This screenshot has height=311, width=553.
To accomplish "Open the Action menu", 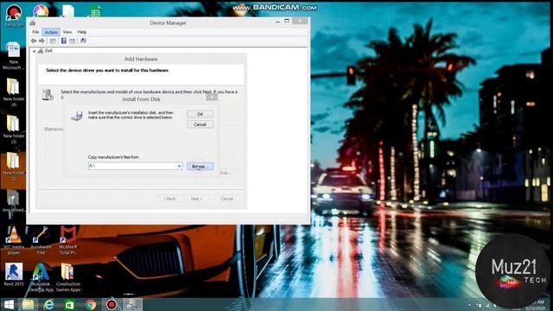I will coord(51,32).
